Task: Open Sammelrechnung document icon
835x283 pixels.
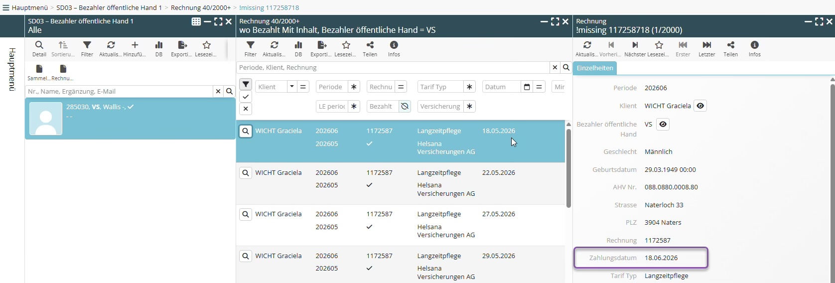Action: click(x=39, y=73)
